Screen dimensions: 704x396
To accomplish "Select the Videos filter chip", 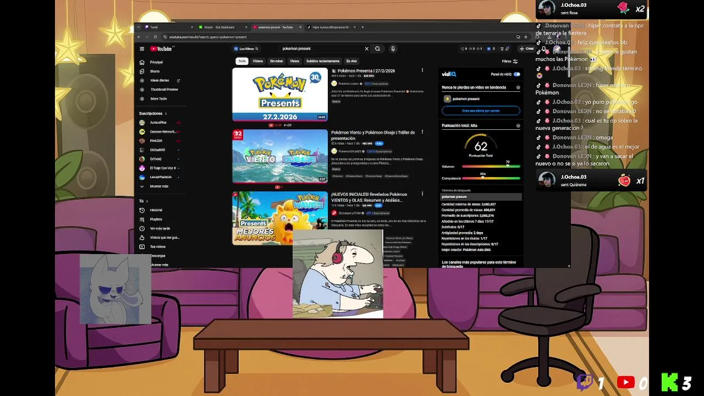I will click(x=258, y=61).
